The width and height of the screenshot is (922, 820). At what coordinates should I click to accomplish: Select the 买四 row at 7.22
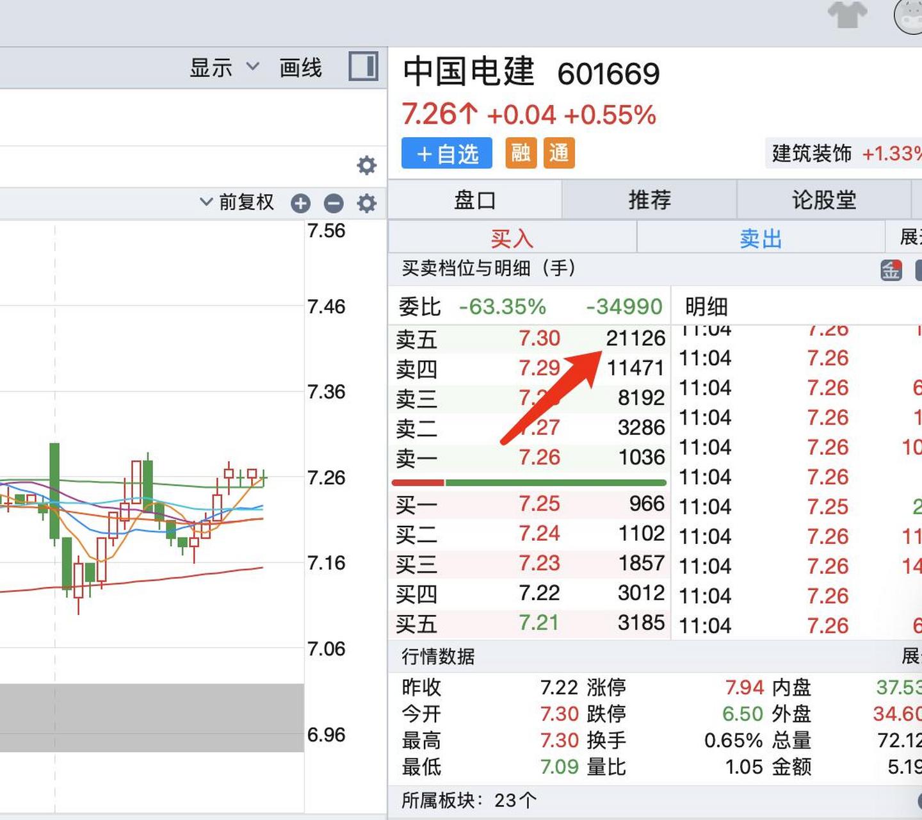coord(530,593)
